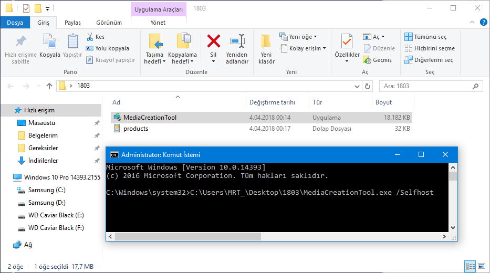The height and width of the screenshot is (273, 490).
Task: Click the forward navigation arrow
Action: tap(26, 86)
